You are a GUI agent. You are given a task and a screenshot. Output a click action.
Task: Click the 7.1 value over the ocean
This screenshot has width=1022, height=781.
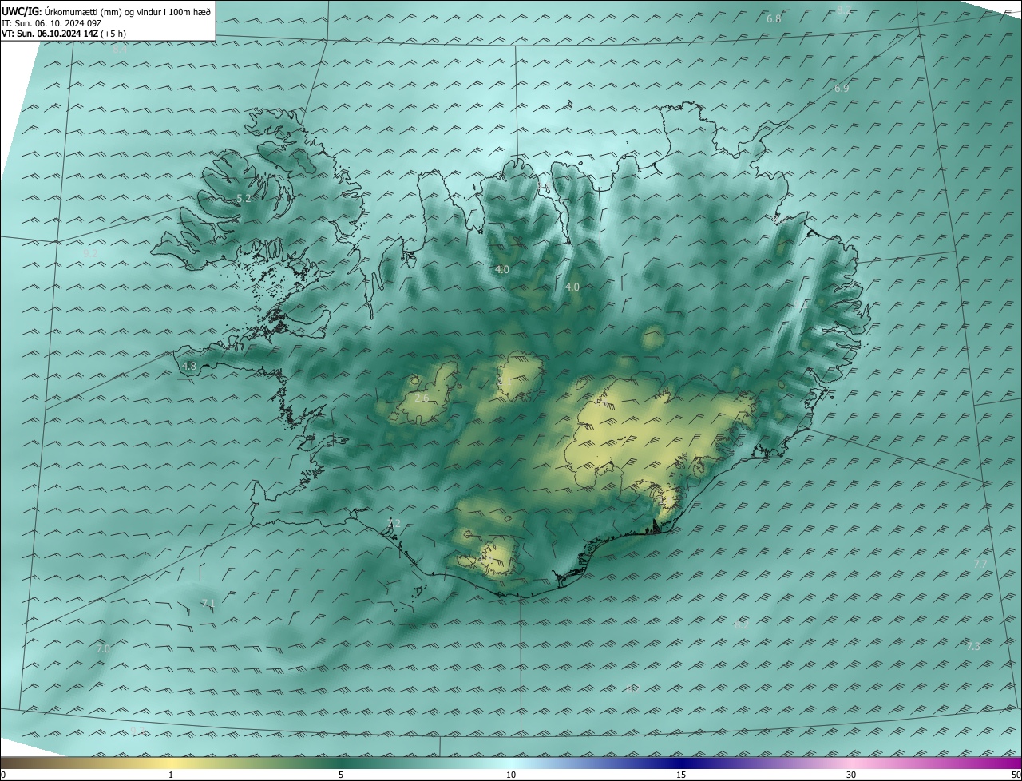pyautogui.click(x=208, y=604)
